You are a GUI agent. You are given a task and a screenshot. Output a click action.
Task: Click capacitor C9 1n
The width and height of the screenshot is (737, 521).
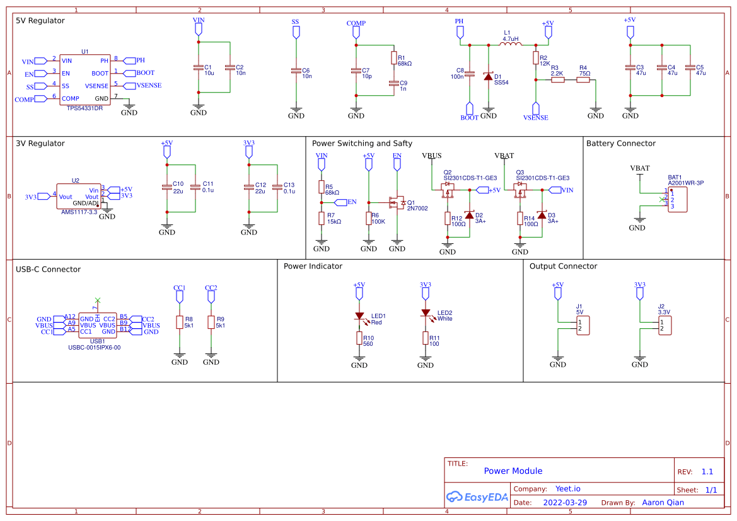coord(394,83)
